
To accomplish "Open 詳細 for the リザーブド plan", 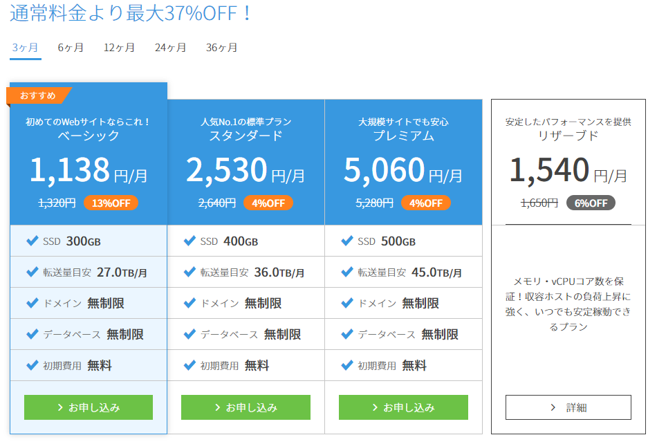I will coord(568,407).
